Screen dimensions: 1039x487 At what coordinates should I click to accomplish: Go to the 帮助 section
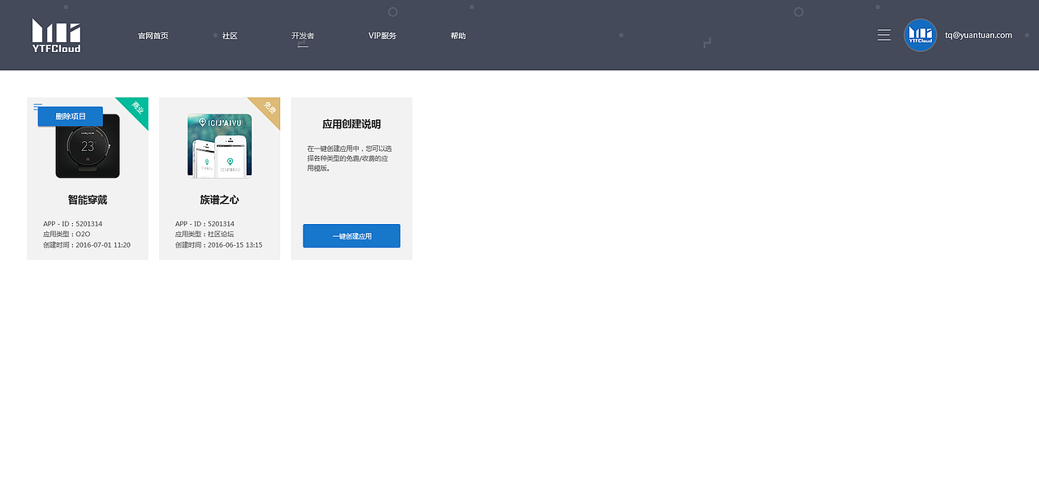459,35
